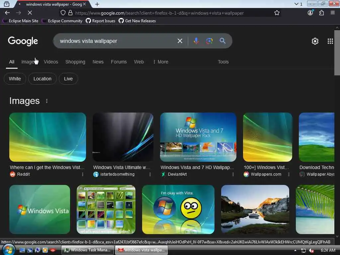Switch to the Videos results tab
The width and height of the screenshot is (340, 255).
pyautogui.click(x=51, y=62)
